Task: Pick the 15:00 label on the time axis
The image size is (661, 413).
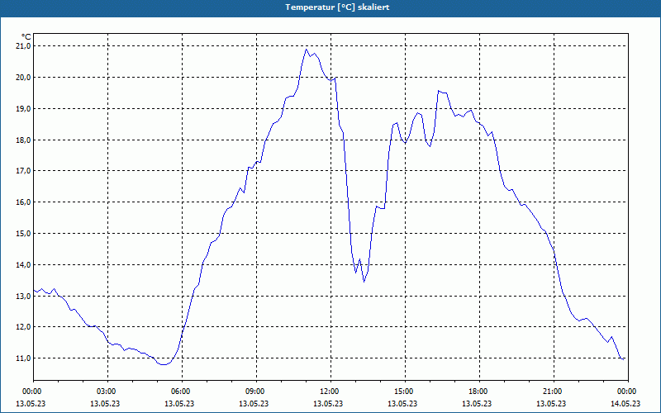Action: click(x=405, y=392)
